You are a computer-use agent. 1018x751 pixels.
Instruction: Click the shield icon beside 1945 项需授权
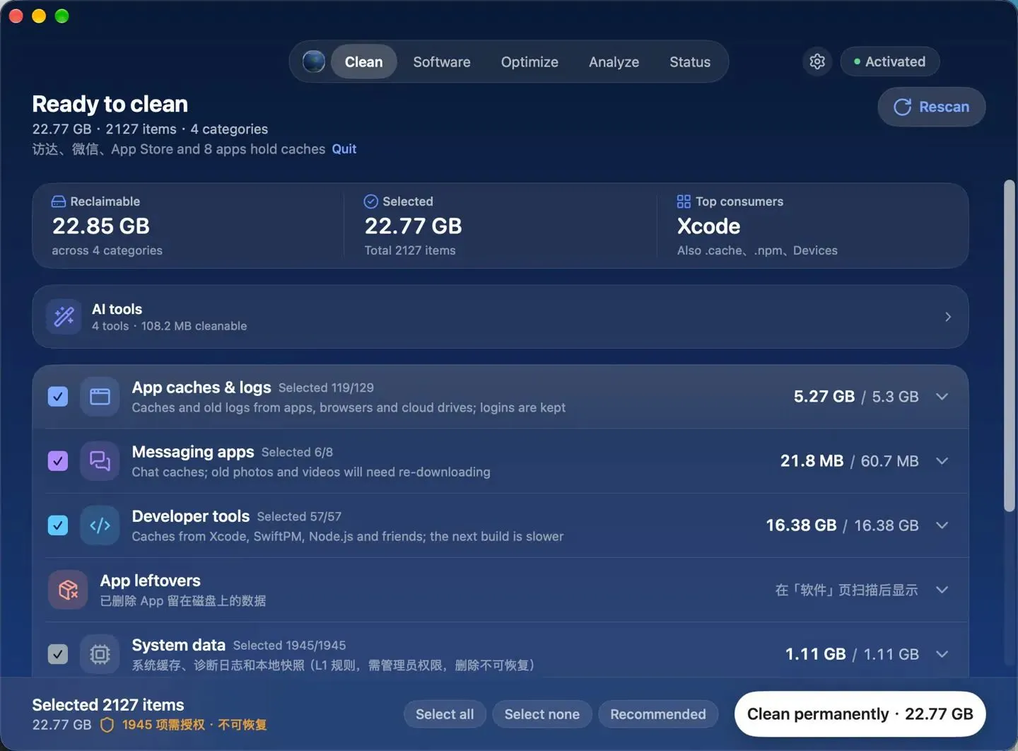[x=107, y=725]
